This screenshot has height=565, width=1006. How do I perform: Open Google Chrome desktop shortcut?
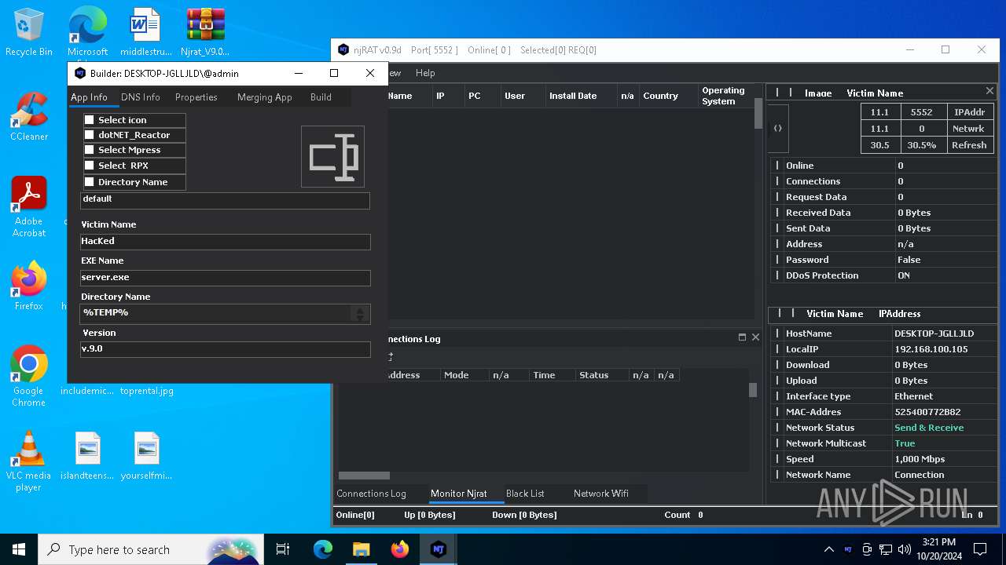(x=29, y=377)
